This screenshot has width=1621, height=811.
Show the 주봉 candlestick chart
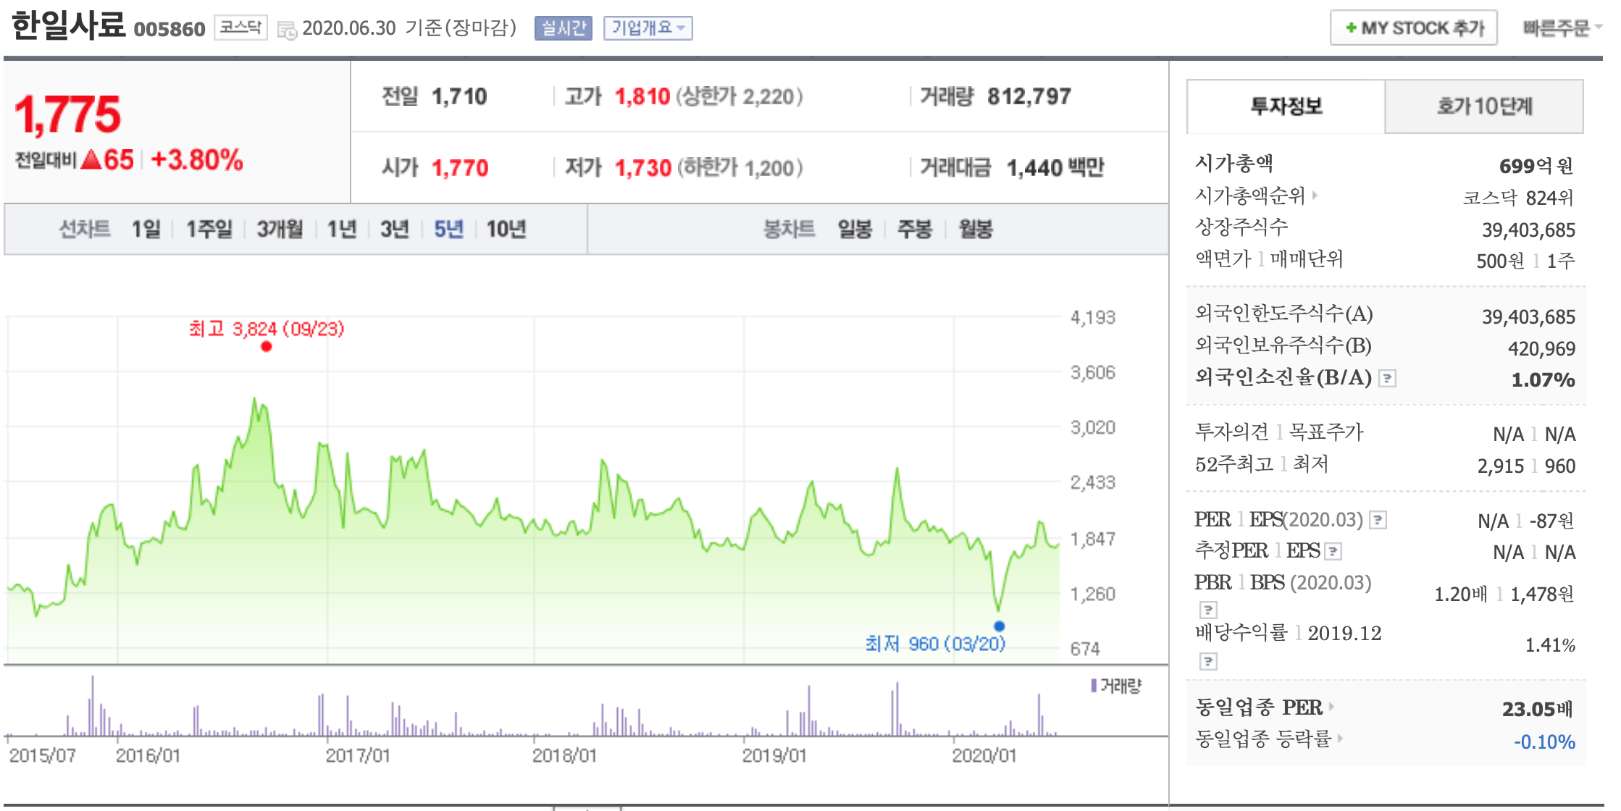click(914, 230)
